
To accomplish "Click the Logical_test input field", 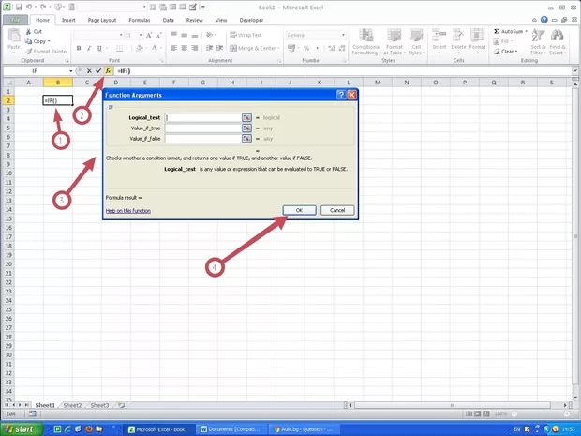I will click(x=202, y=117).
